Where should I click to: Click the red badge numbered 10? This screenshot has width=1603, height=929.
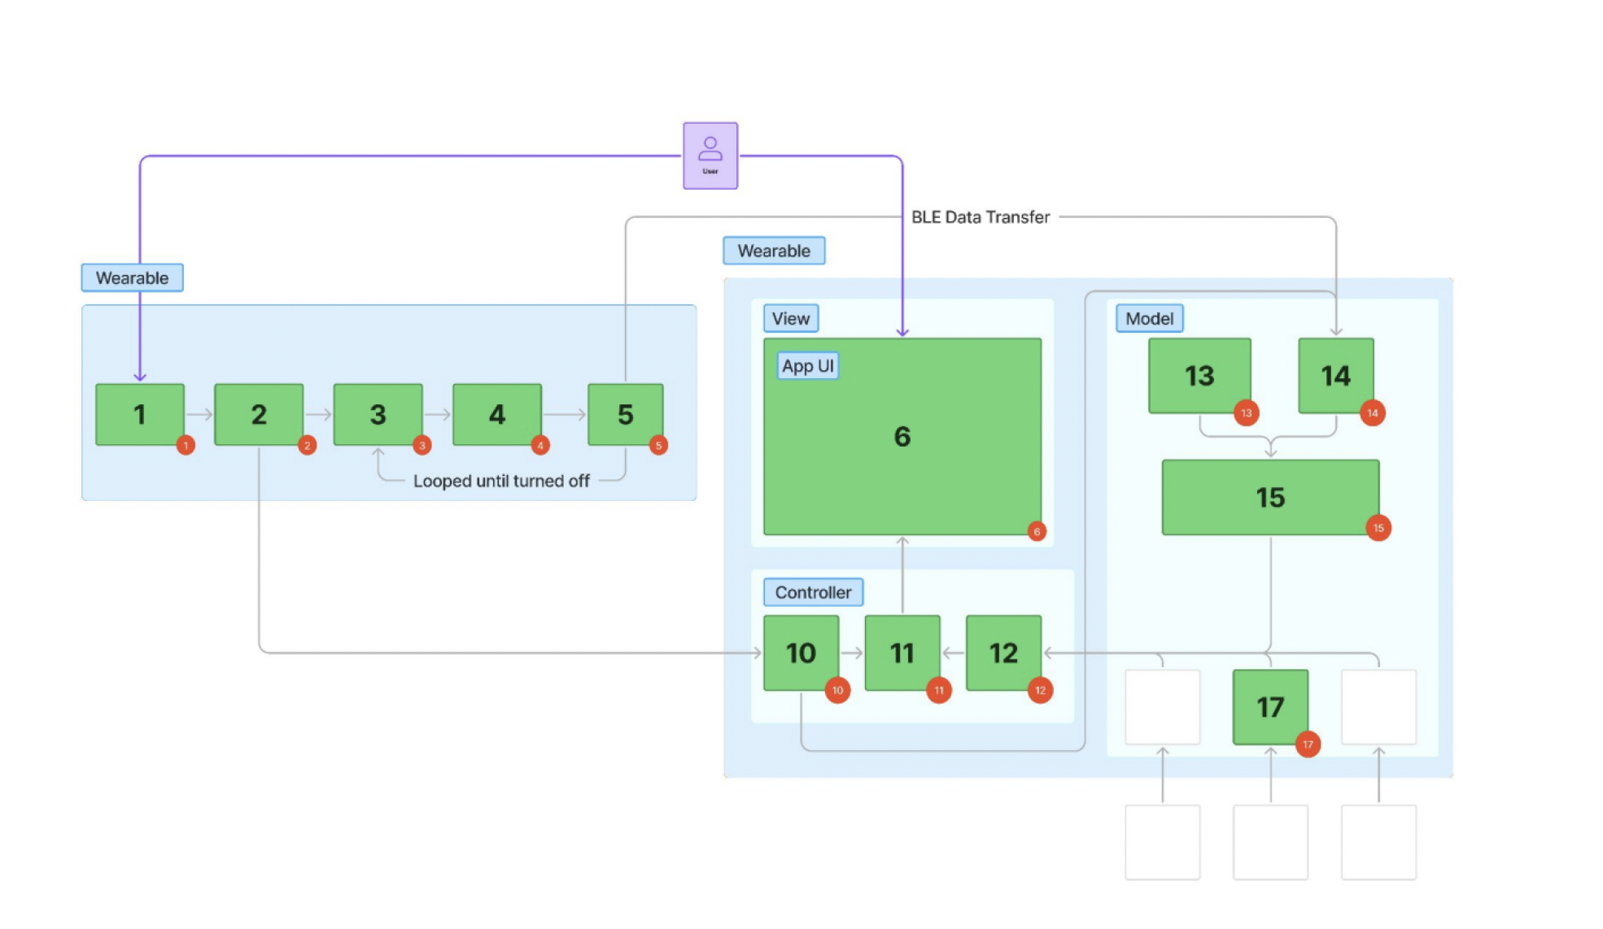pyautogui.click(x=837, y=690)
